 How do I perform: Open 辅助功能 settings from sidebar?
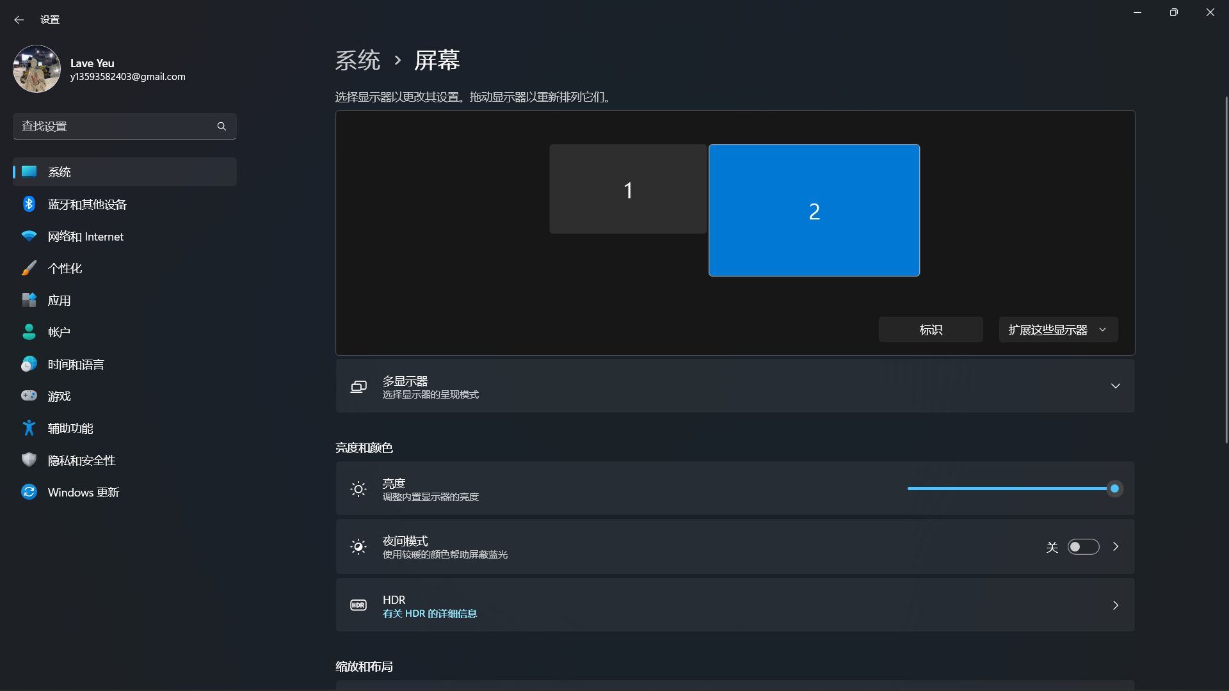pos(70,427)
